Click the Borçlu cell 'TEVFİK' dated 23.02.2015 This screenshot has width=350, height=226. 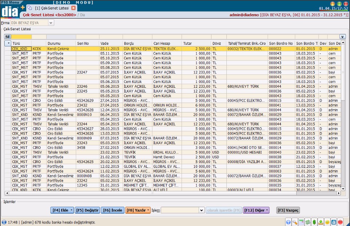point(137,152)
